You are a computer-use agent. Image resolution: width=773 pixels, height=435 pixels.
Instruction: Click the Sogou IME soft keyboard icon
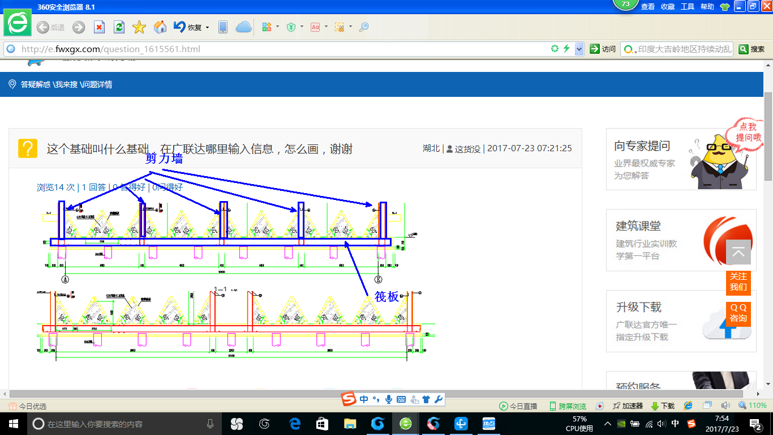401,399
